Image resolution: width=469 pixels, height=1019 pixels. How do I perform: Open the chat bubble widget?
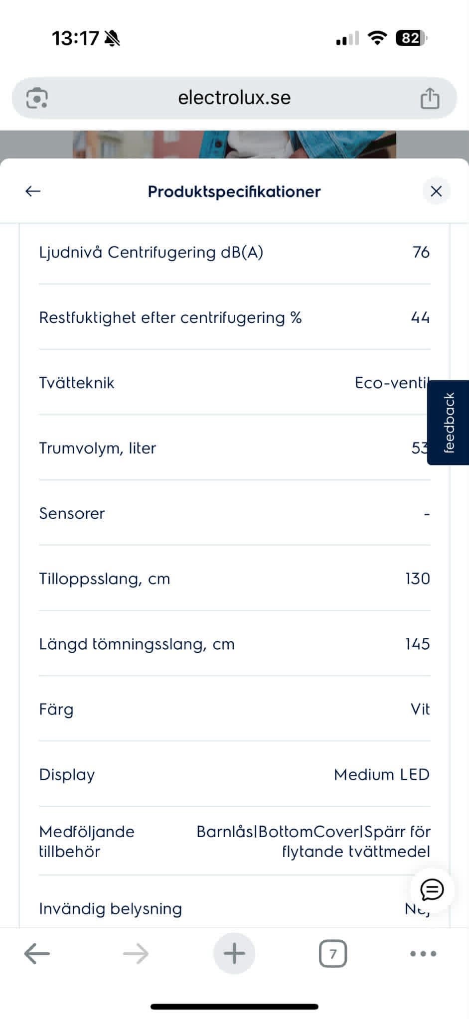tap(432, 889)
